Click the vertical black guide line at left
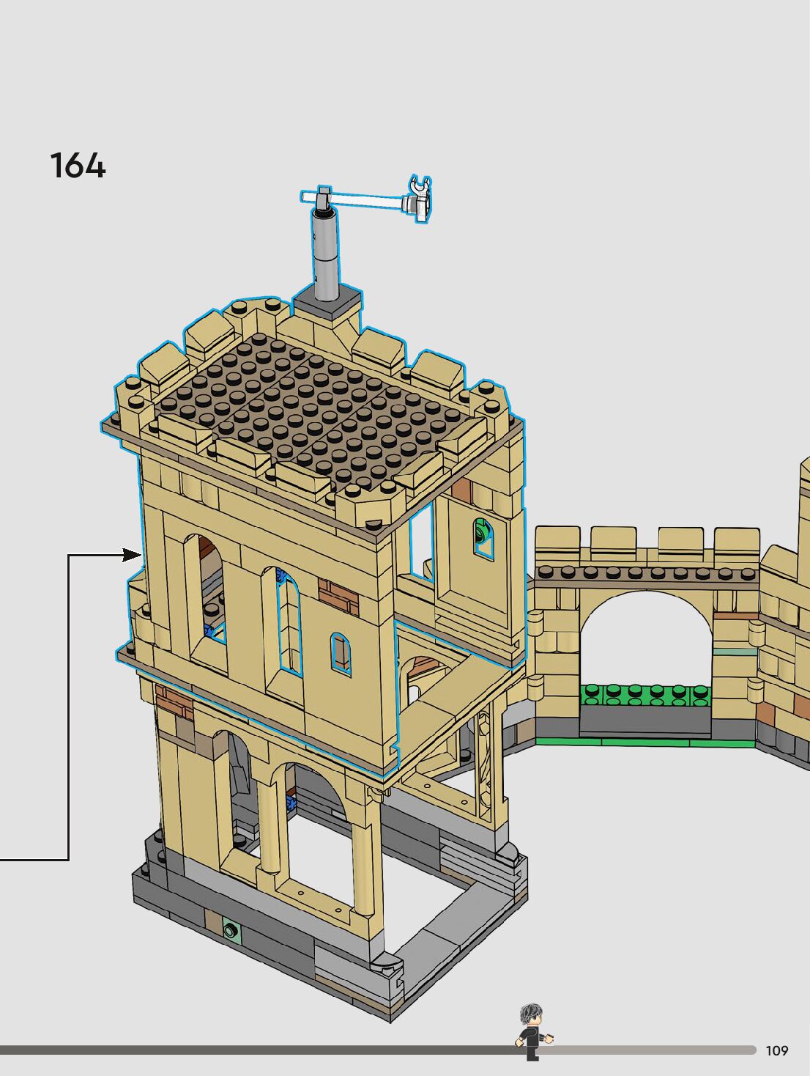The width and height of the screenshot is (810, 1076). coord(68,707)
